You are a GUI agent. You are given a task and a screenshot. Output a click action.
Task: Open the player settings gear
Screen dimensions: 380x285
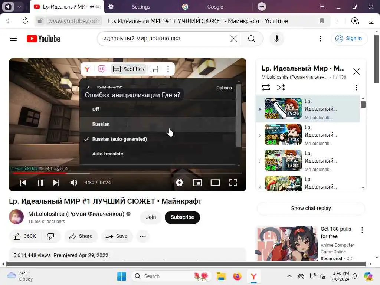[180, 183]
